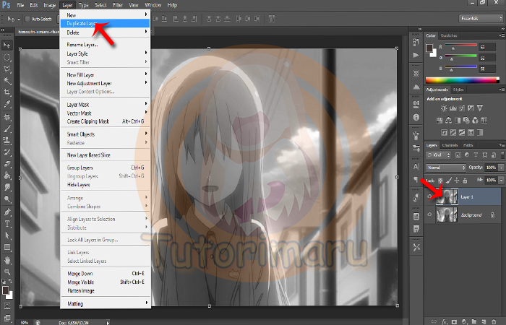This screenshot has width=506, height=325.
Task: Toggle the pixel layer filter icon
Action: click(458, 155)
